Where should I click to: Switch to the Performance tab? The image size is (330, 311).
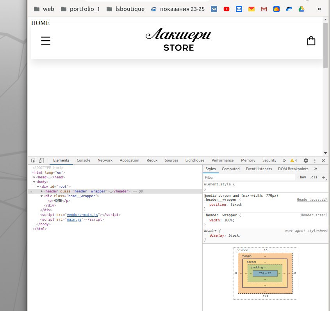(223, 160)
